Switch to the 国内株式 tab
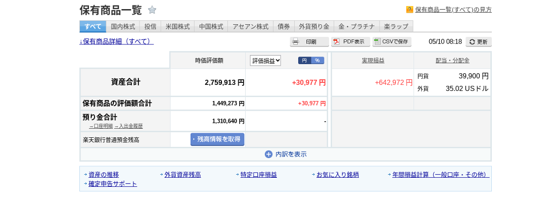This screenshot has width=556, height=198. [123, 26]
